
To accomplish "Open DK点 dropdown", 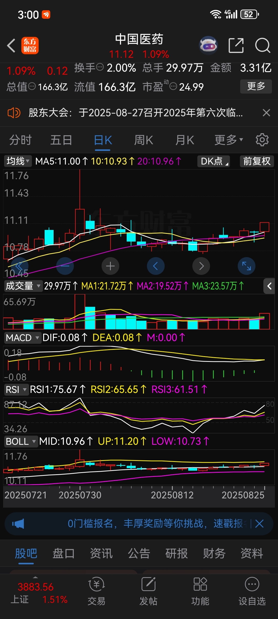I will pos(213,161).
